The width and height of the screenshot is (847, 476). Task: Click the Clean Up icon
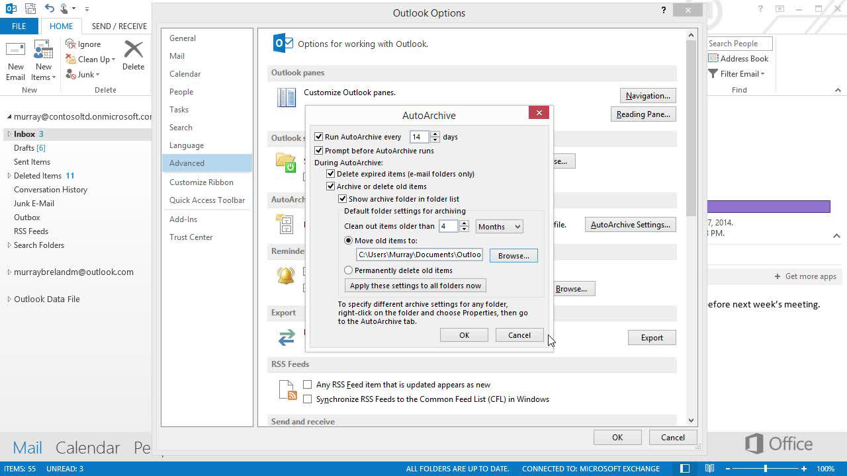[71, 59]
